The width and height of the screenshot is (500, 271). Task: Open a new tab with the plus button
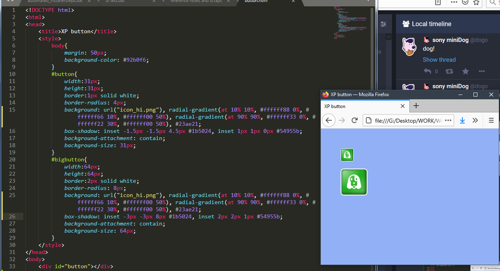416,106
